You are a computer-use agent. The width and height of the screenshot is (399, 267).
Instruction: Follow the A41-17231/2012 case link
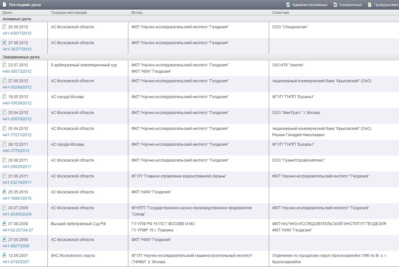click(x=17, y=135)
